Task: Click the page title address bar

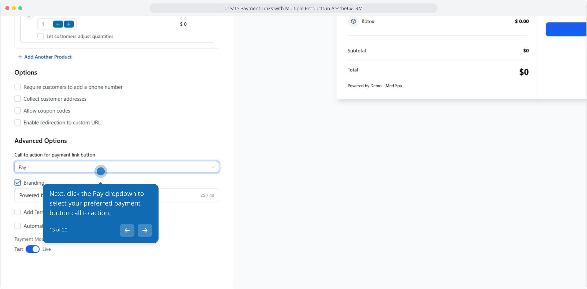Action: (x=293, y=8)
